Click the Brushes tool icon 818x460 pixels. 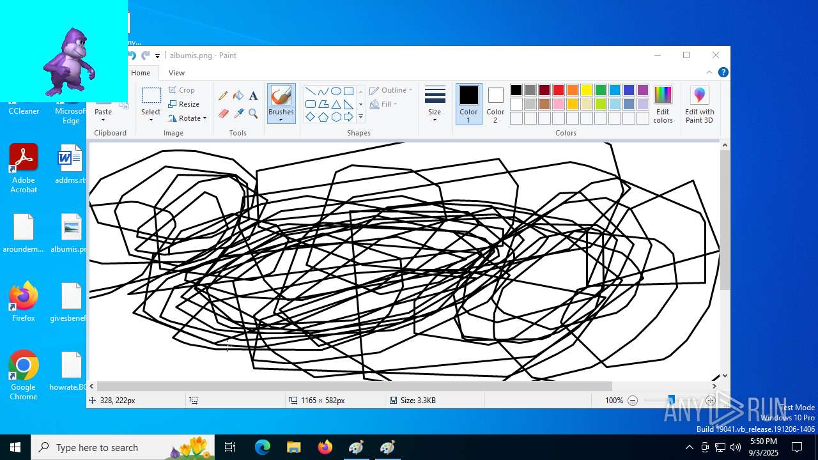tap(281, 96)
